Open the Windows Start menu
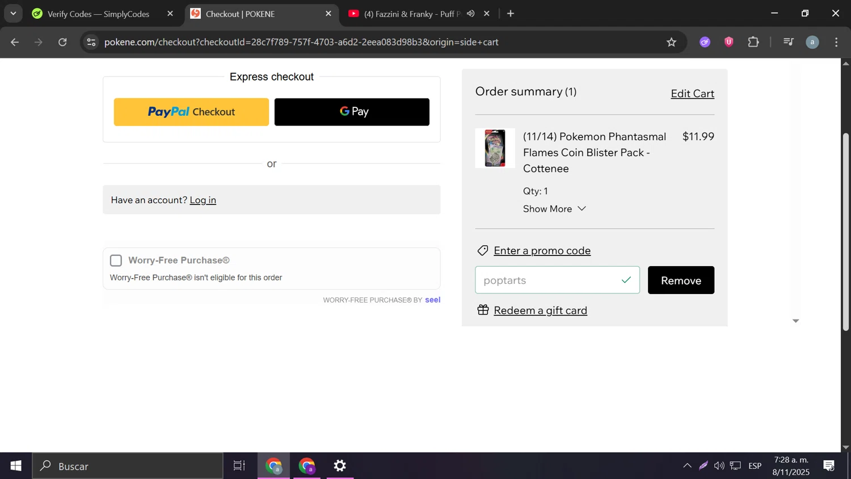 [16, 466]
